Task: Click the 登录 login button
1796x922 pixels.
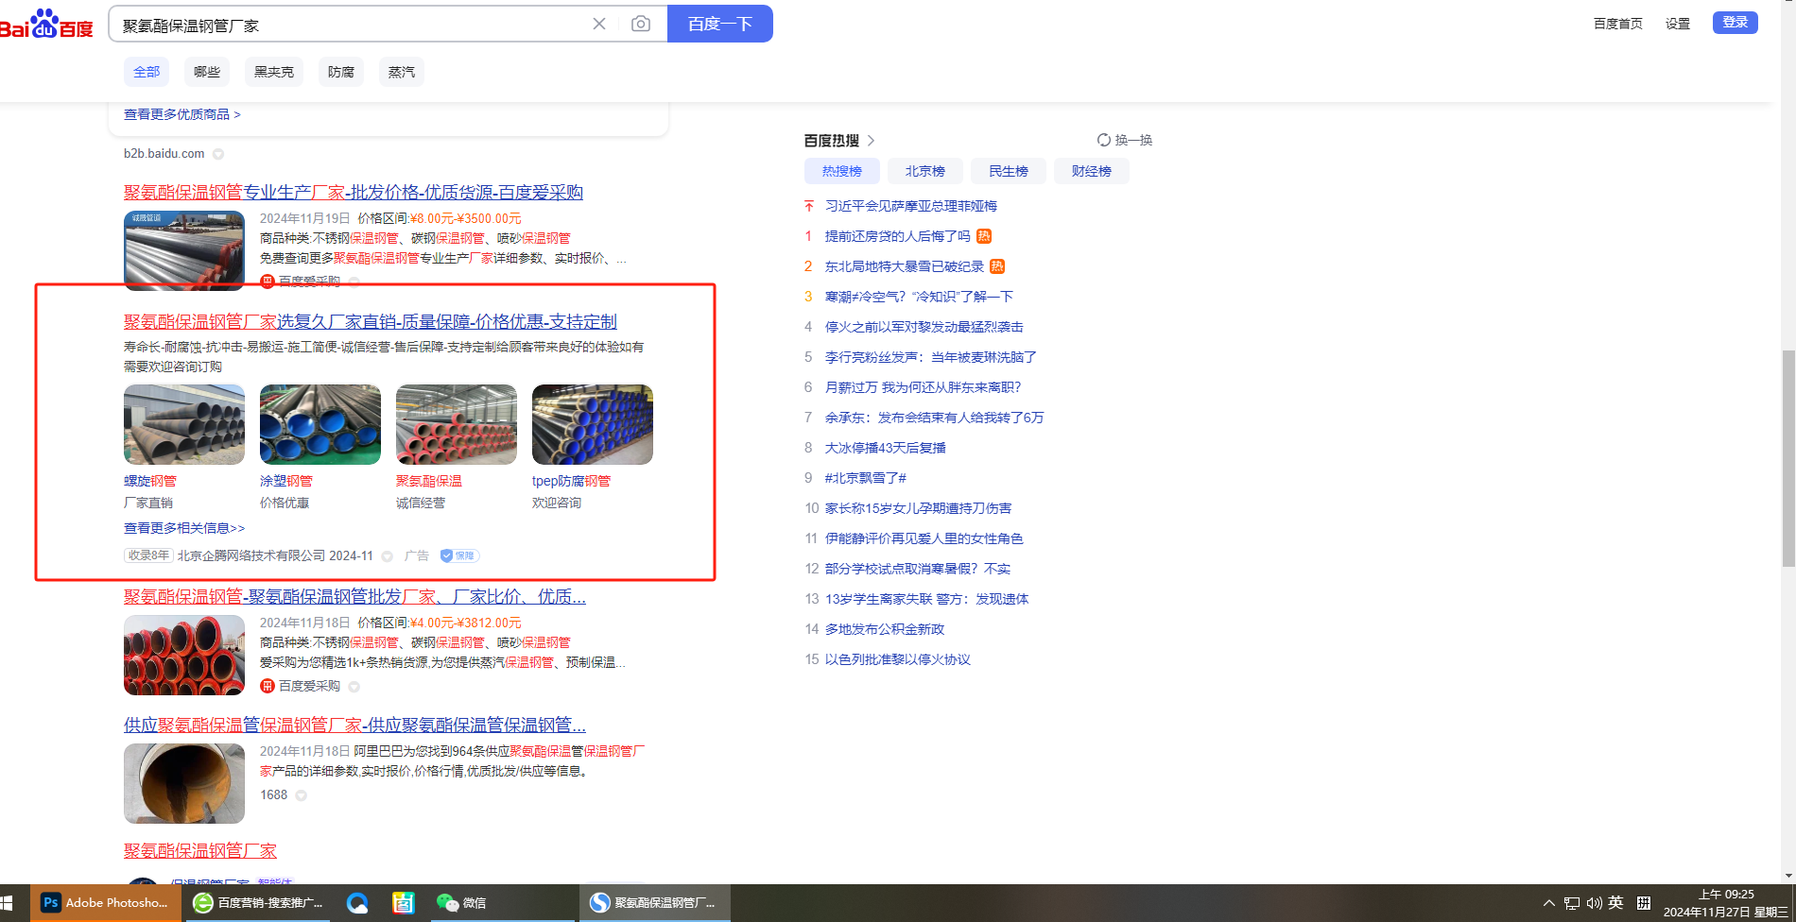Action: point(1735,23)
